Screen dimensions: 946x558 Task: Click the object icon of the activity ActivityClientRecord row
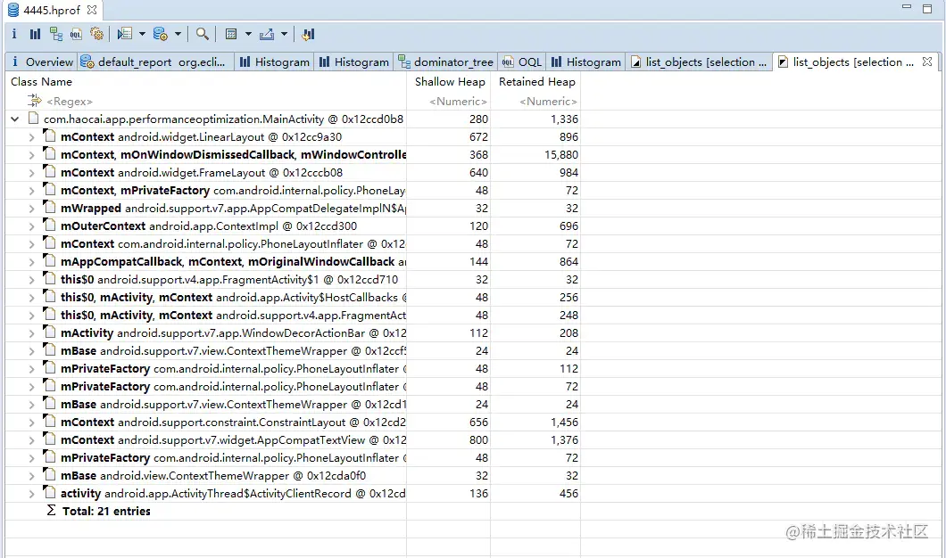point(49,493)
